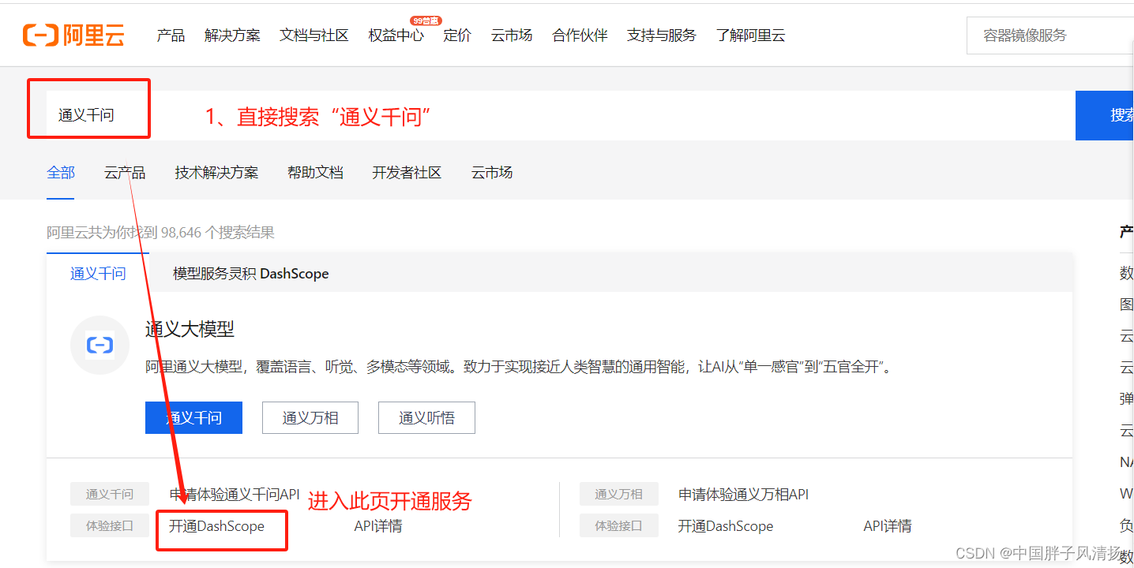Open 文档与社区 in top navigation
The width and height of the screenshot is (1134, 568).
pos(314,35)
